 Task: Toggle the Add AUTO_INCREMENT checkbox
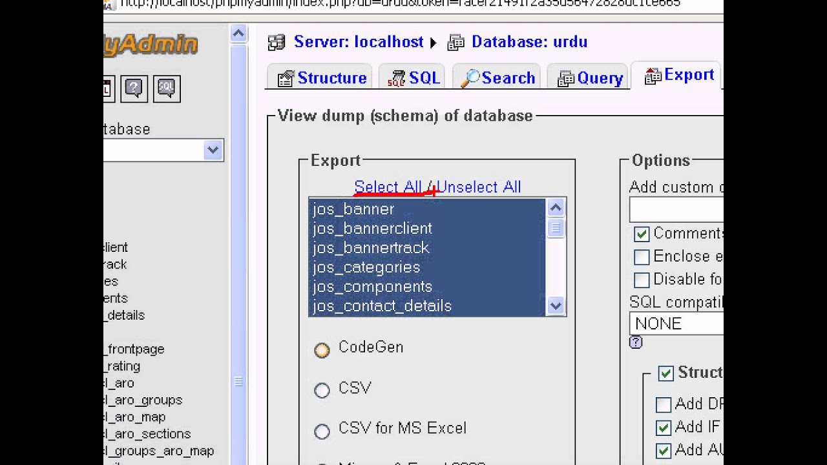664,450
